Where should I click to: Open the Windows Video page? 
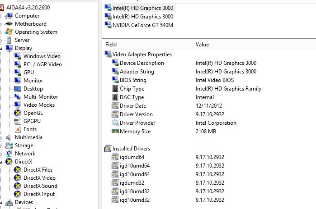coord(42,56)
